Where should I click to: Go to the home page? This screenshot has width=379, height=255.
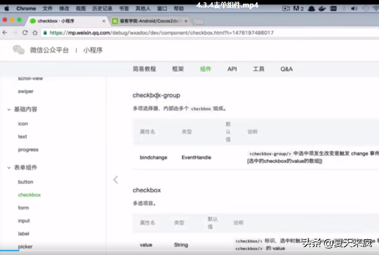point(35,33)
